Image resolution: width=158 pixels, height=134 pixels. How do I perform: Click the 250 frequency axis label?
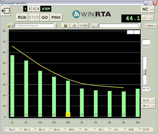tap(54, 123)
